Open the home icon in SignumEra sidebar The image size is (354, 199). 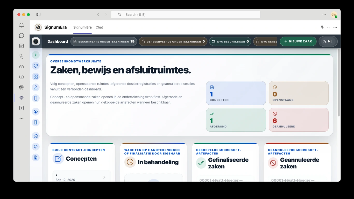(36, 136)
